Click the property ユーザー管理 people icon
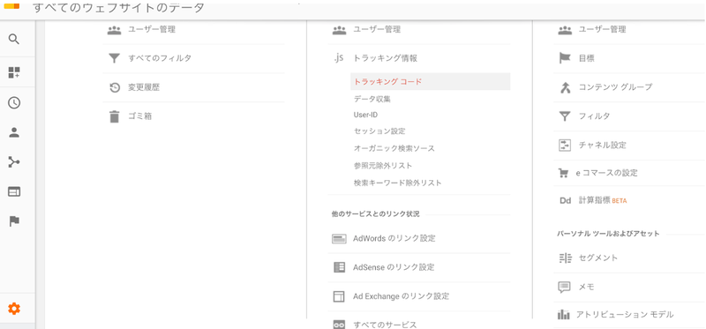 pyautogui.click(x=339, y=30)
